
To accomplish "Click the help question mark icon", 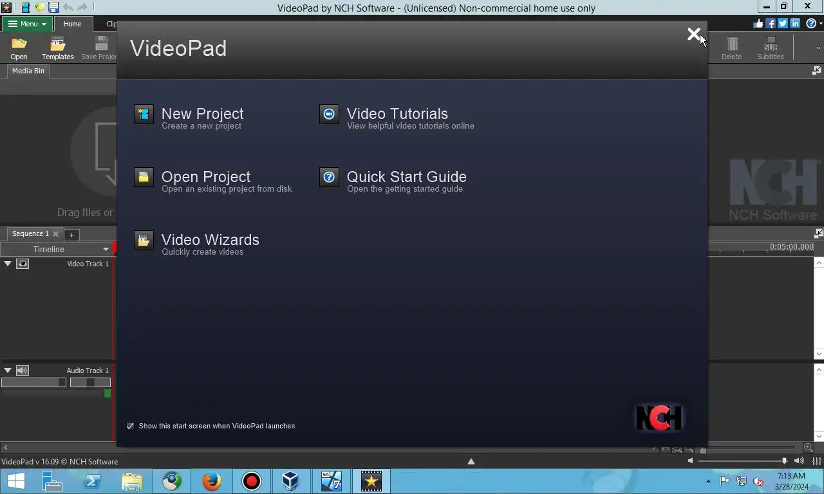I will (x=811, y=24).
